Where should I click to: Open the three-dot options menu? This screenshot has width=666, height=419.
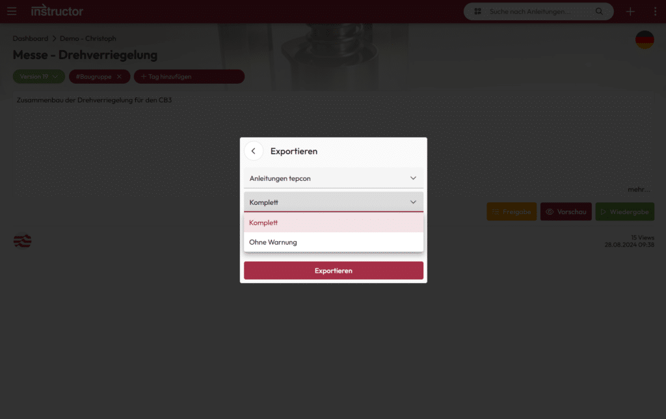point(655,11)
